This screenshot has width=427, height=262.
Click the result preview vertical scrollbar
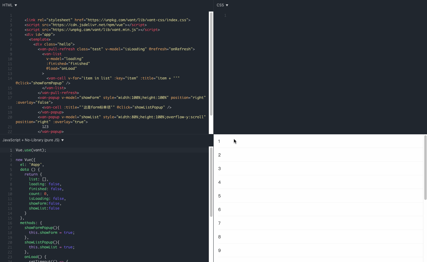point(425,167)
